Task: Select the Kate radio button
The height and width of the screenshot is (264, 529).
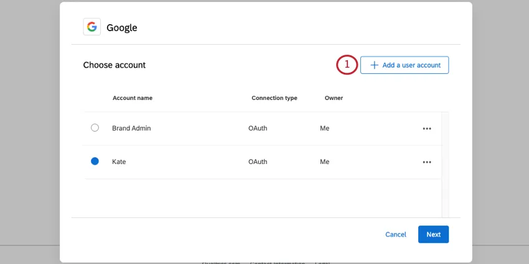Action: [95, 162]
